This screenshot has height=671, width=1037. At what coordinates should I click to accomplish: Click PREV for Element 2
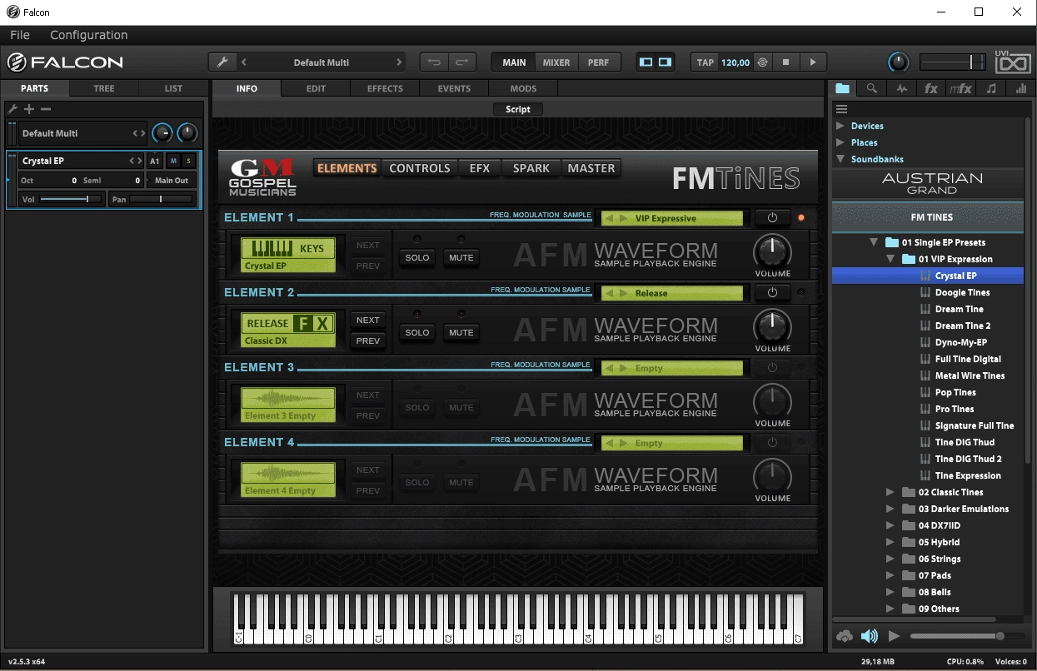coord(368,340)
